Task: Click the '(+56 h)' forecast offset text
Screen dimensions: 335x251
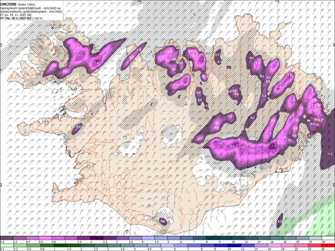Action: coord(37,18)
